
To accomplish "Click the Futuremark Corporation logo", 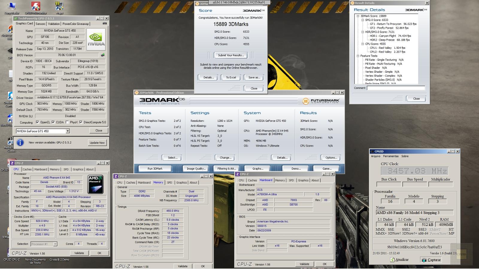I will pyautogui.click(x=321, y=101).
